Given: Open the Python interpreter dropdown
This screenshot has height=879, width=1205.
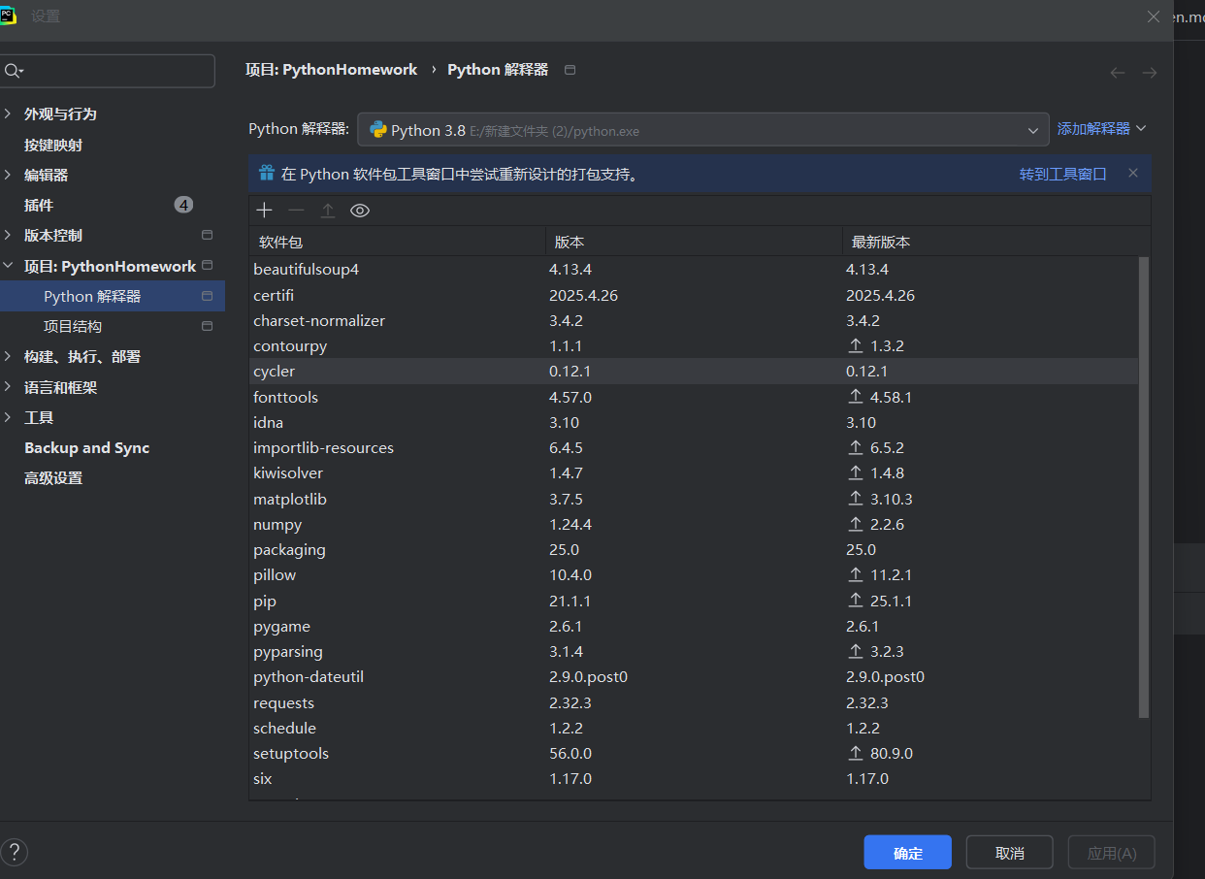Looking at the screenshot, I should (x=703, y=130).
